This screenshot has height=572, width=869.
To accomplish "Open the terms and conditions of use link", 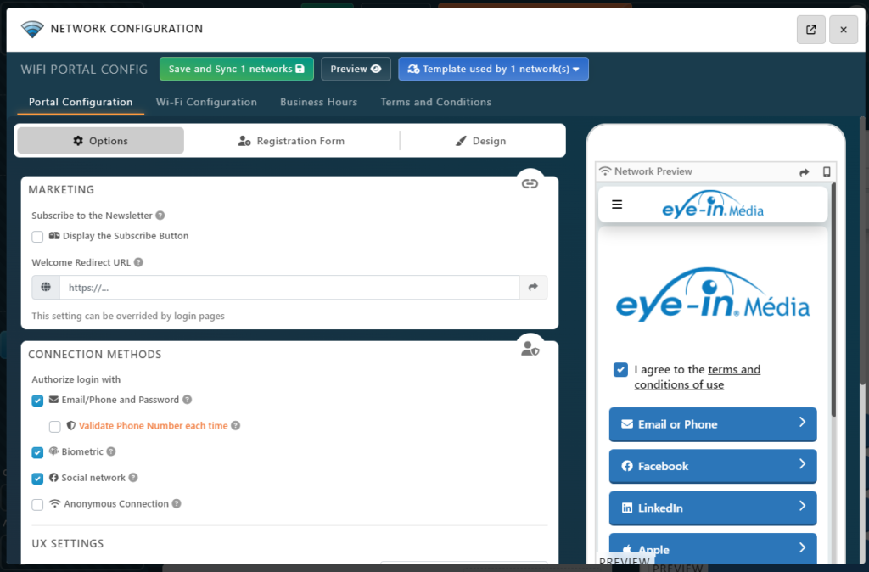I will [698, 377].
